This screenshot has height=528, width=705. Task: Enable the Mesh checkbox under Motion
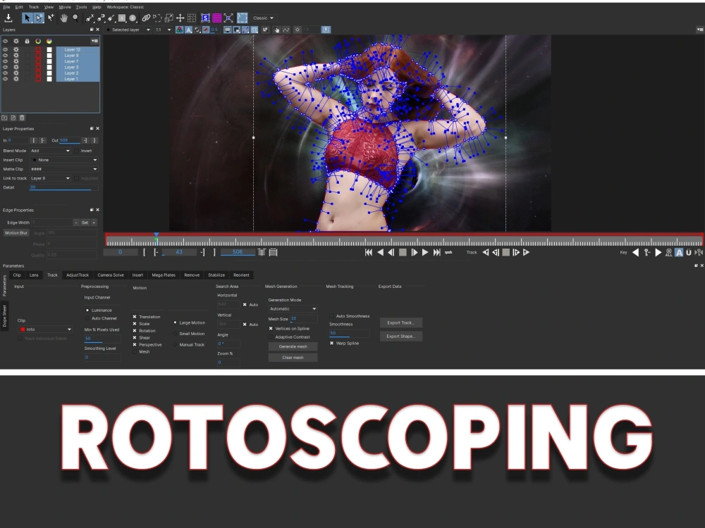135,351
